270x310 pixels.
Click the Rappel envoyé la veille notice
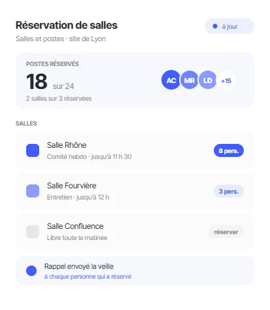pyautogui.click(x=135, y=271)
